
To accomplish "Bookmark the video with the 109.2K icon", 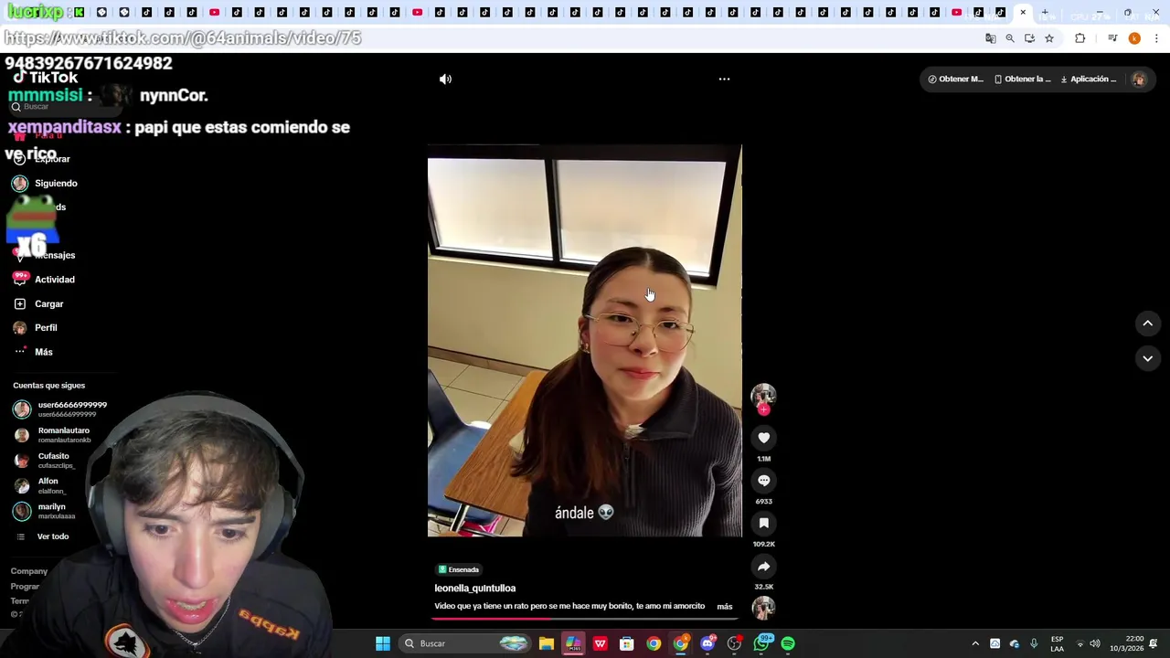I will pyautogui.click(x=763, y=523).
